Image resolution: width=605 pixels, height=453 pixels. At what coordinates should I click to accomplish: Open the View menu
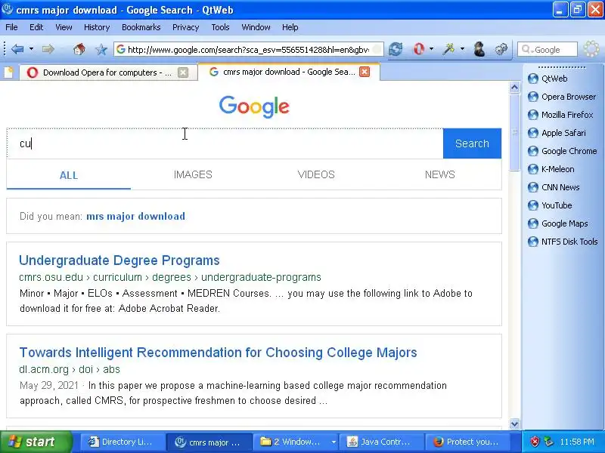[64, 27]
